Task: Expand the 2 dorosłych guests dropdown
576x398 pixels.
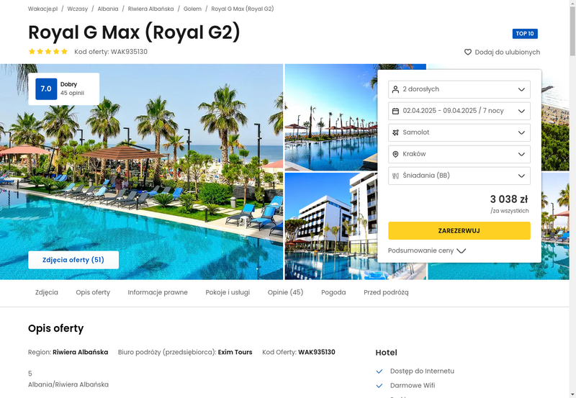Action: (x=459, y=89)
